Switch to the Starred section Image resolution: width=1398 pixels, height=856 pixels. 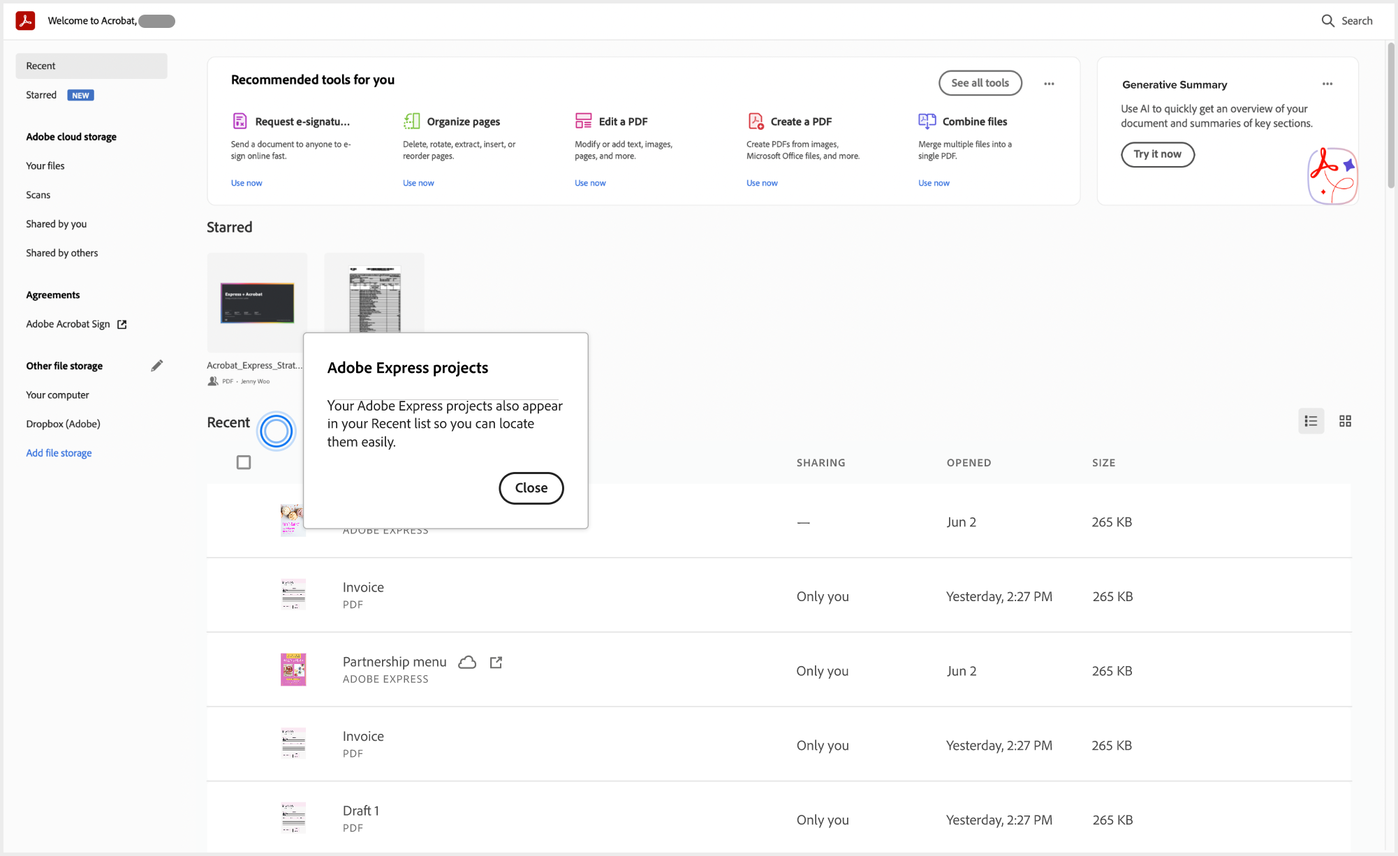click(x=41, y=95)
